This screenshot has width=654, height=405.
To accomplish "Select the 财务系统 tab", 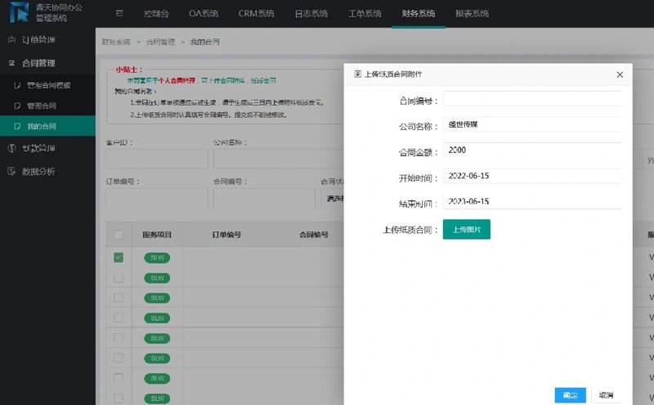I will (x=419, y=13).
